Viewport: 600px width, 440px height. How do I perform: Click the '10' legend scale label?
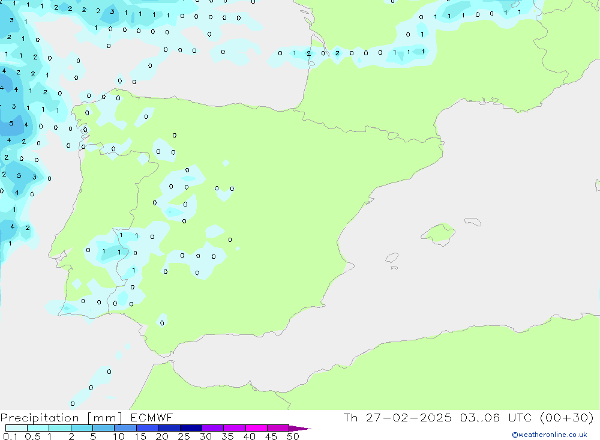pyautogui.click(x=119, y=436)
